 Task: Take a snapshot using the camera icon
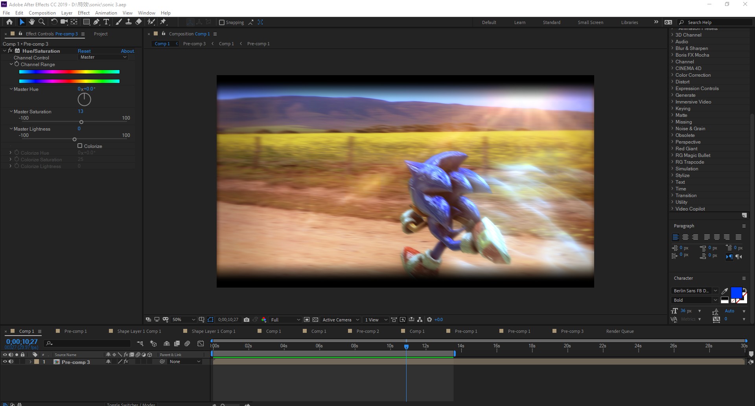click(x=247, y=319)
